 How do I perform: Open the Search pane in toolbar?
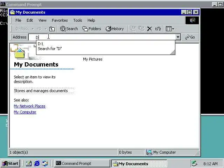click(x=69, y=29)
